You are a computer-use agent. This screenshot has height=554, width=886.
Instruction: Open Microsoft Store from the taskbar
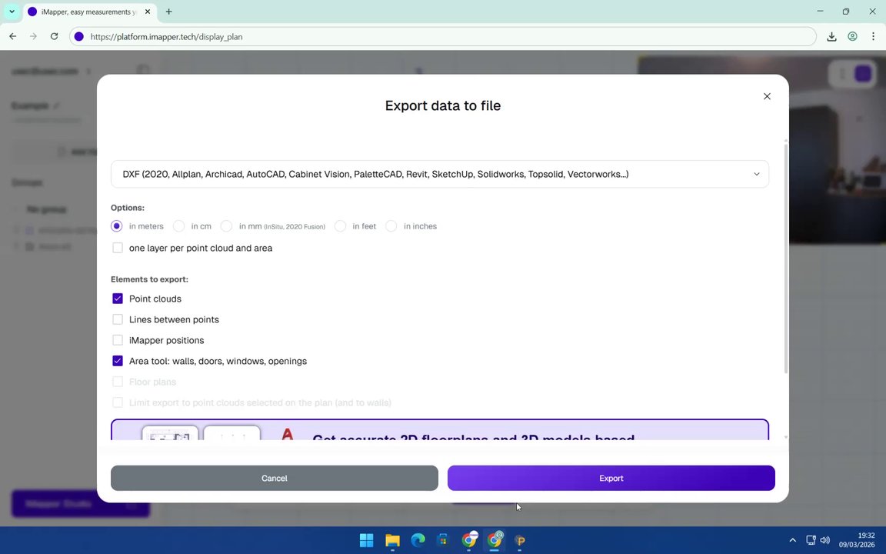pyautogui.click(x=443, y=540)
